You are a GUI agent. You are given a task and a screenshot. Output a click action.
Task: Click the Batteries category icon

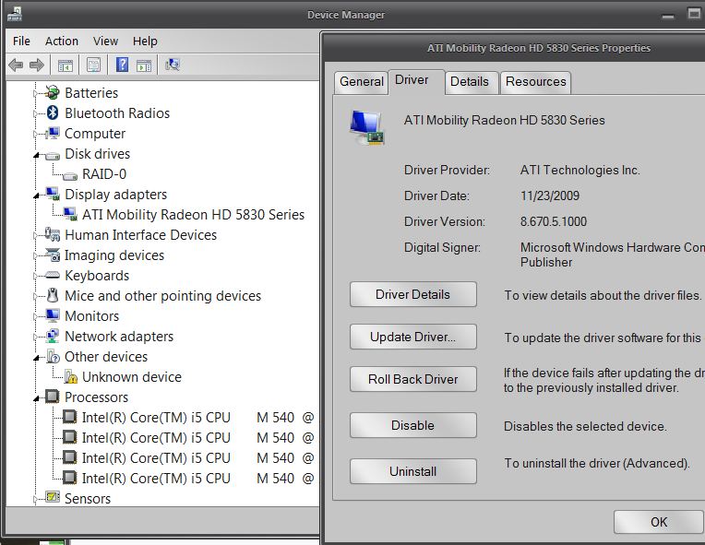pos(53,92)
